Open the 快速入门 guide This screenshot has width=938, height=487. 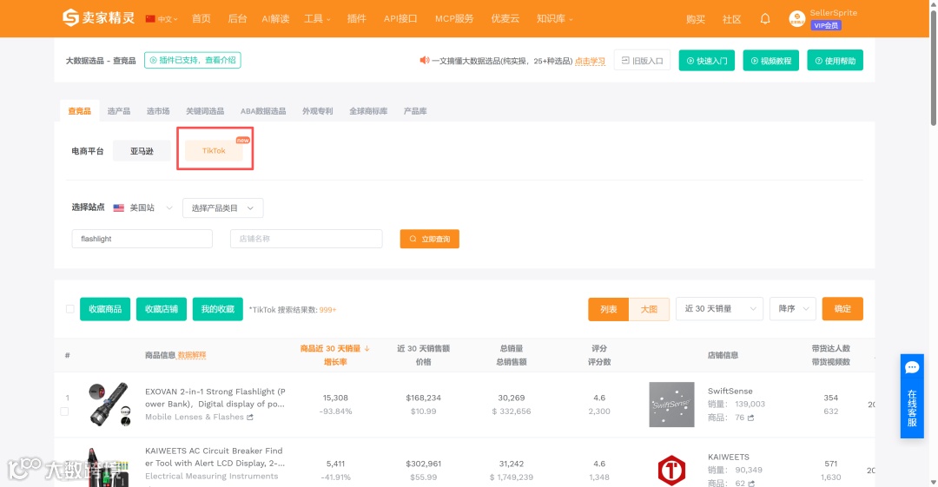click(706, 61)
